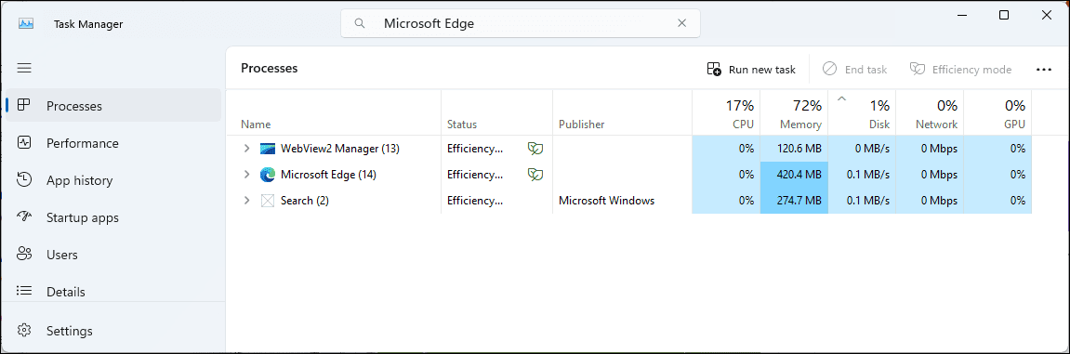The height and width of the screenshot is (354, 1070).
Task: Open the Details page
Action: click(113, 292)
